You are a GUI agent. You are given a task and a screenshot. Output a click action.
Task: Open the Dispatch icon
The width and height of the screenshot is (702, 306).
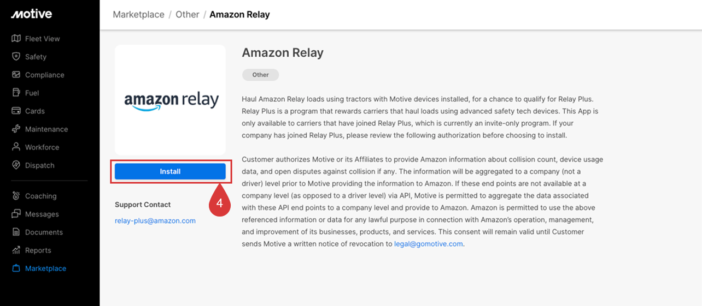(x=16, y=165)
